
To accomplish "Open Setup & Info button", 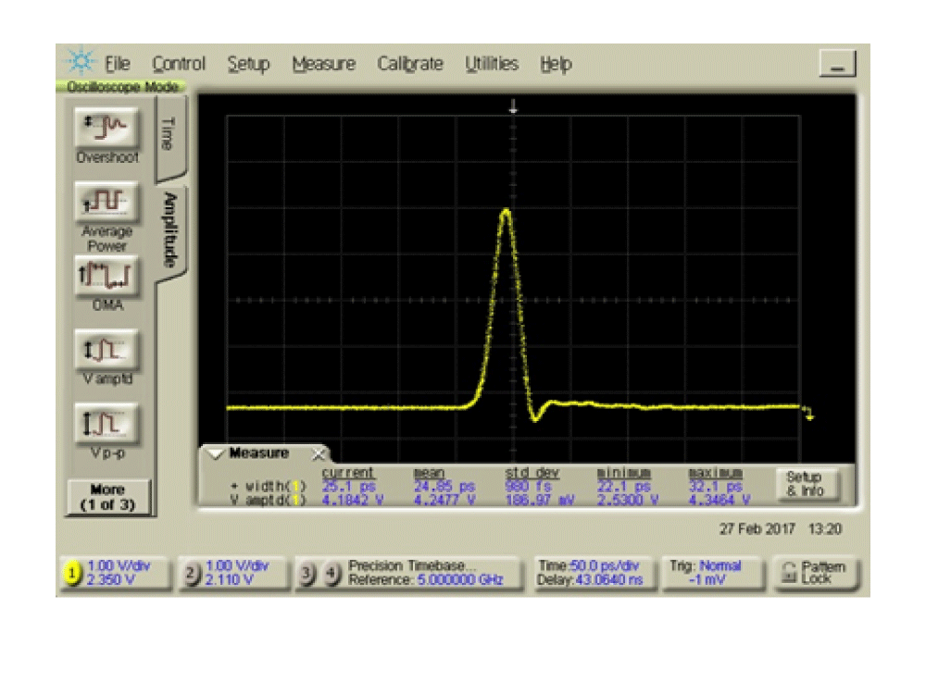I will pyautogui.click(x=807, y=483).
